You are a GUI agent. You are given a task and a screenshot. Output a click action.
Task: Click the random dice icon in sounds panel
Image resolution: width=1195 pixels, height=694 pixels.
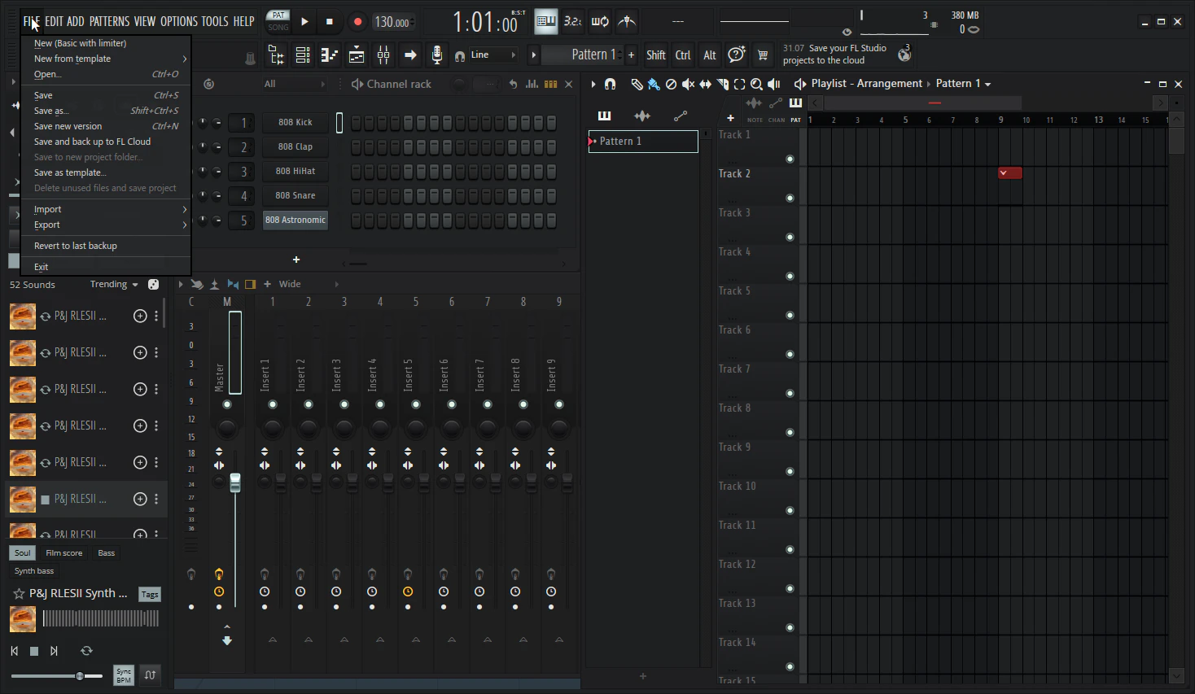[x=153, y=285]
